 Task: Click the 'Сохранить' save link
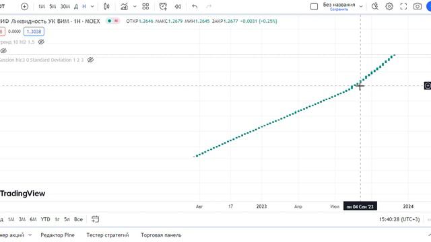coord(339,9)
